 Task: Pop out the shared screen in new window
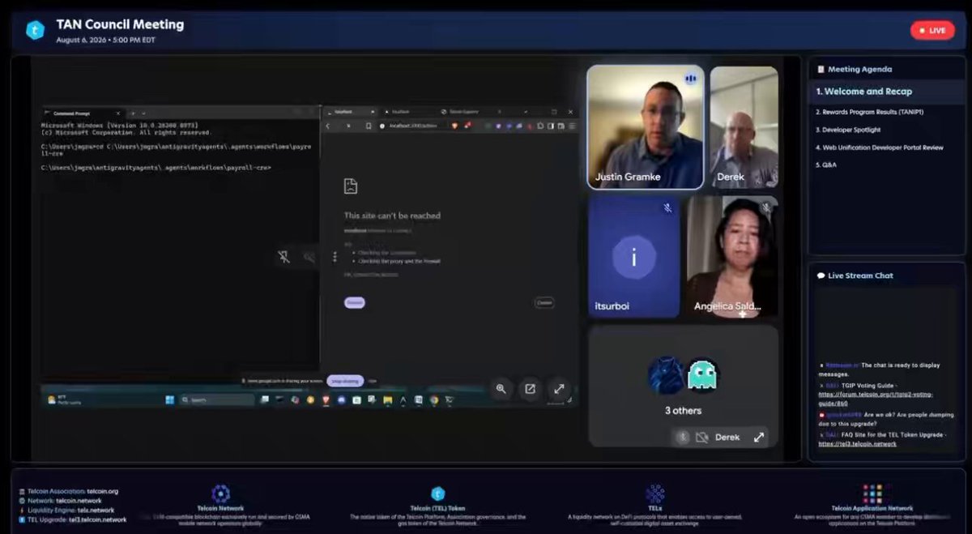pyautogui.click(x=530, y=389)
